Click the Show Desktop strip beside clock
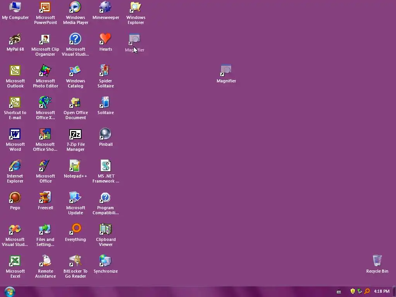Image resolution: width=396 pixels, height=297 pixels. point(394,292)
